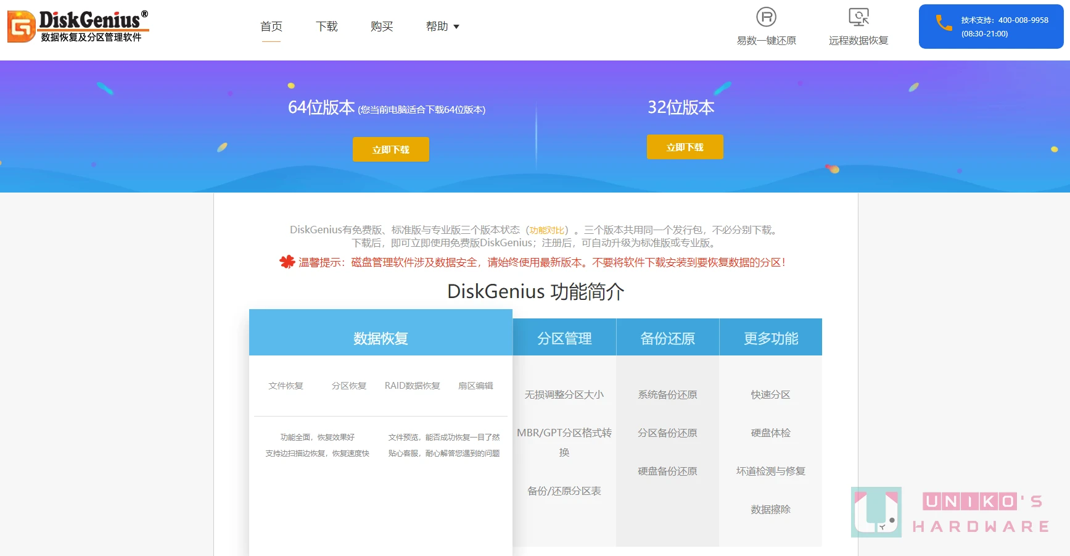Click text 功能全面，恢复效果好

pos(318,437)
